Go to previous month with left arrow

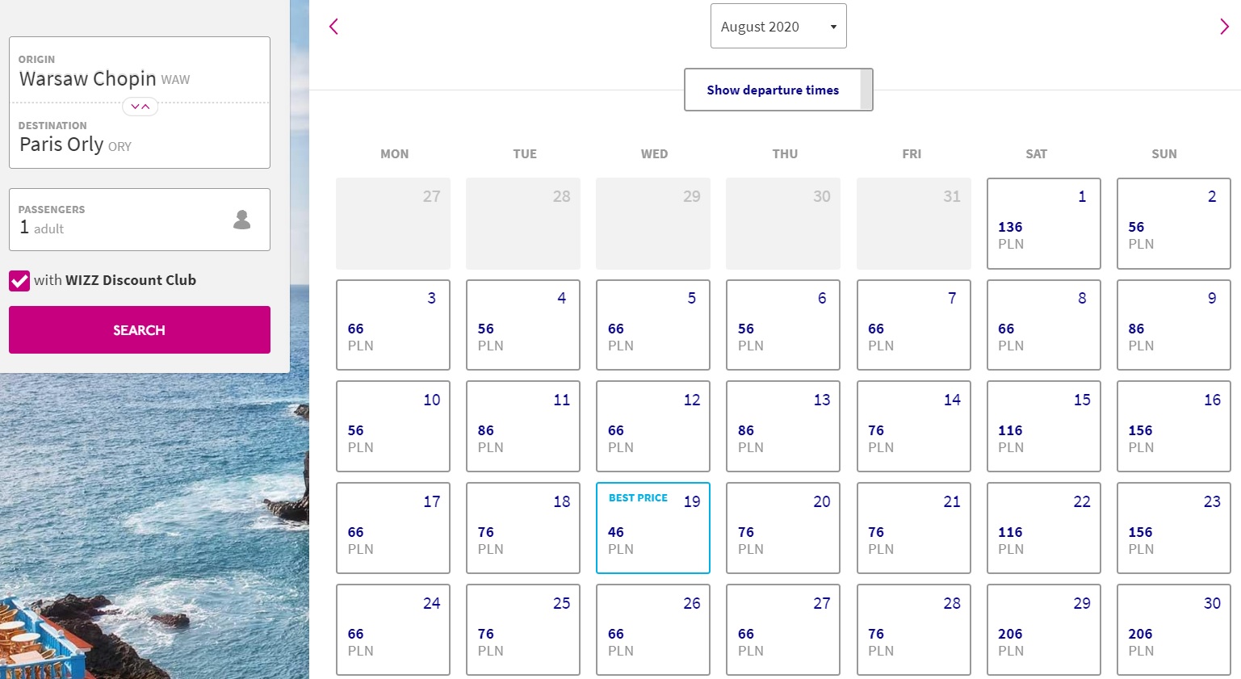pyautogui.click(x=333, y=27)
